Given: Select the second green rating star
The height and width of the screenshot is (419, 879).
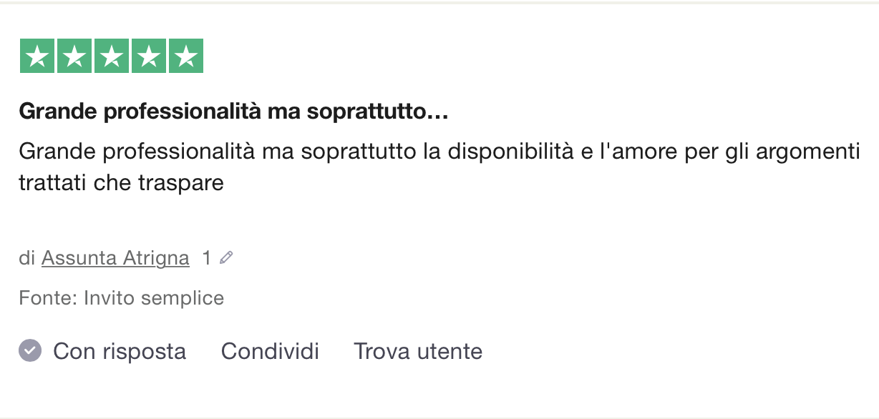Looking at the screenshot, I should tap(74, 56).
